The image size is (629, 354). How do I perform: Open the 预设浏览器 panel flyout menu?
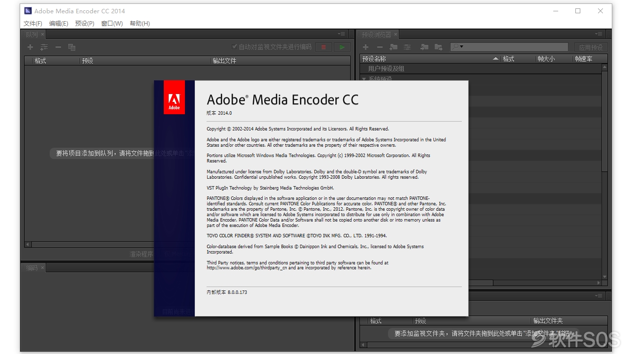pos(599,34)
